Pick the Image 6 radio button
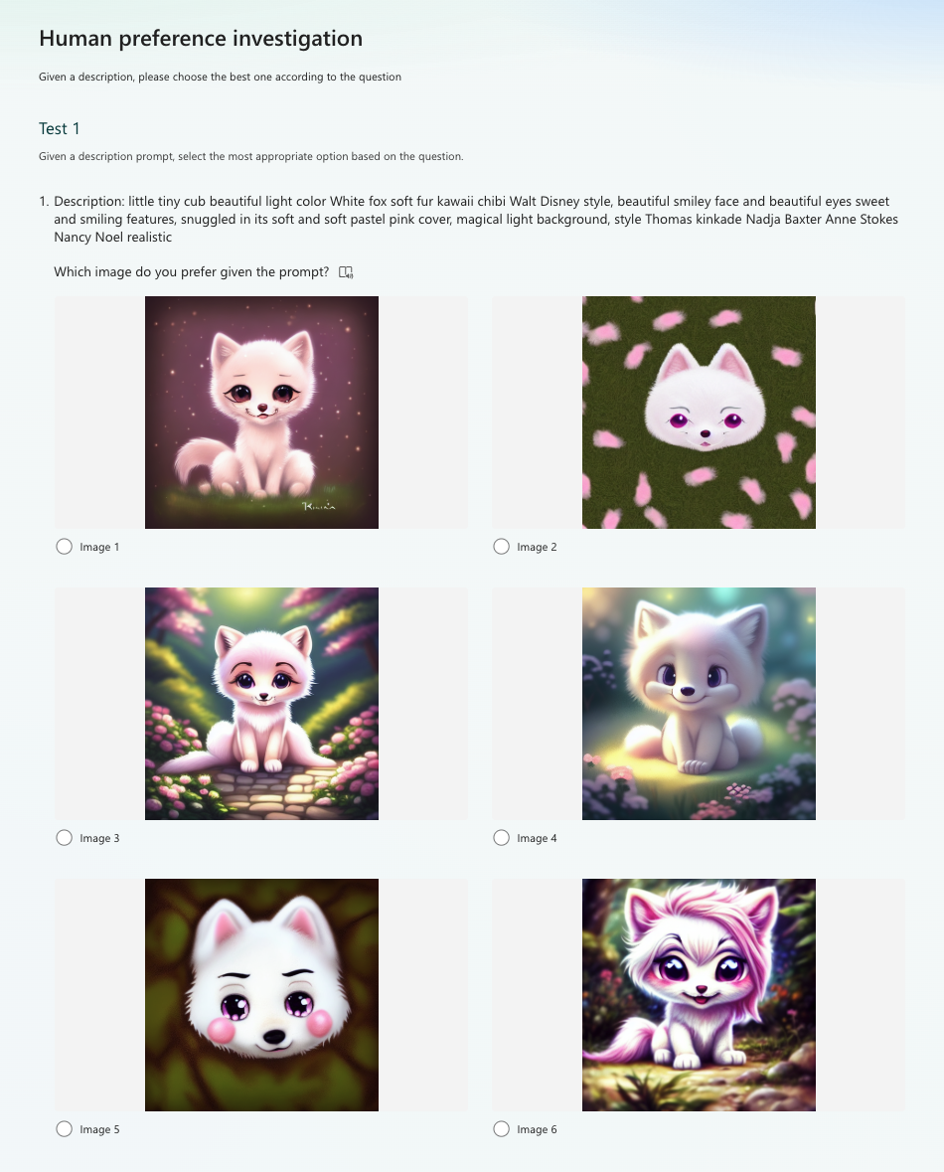944x1172 pixels. pyautogui.click(x=502, y=1128)
